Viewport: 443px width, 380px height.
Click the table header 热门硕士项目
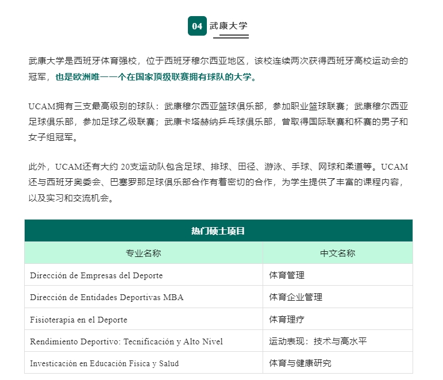tap(218, 231)
